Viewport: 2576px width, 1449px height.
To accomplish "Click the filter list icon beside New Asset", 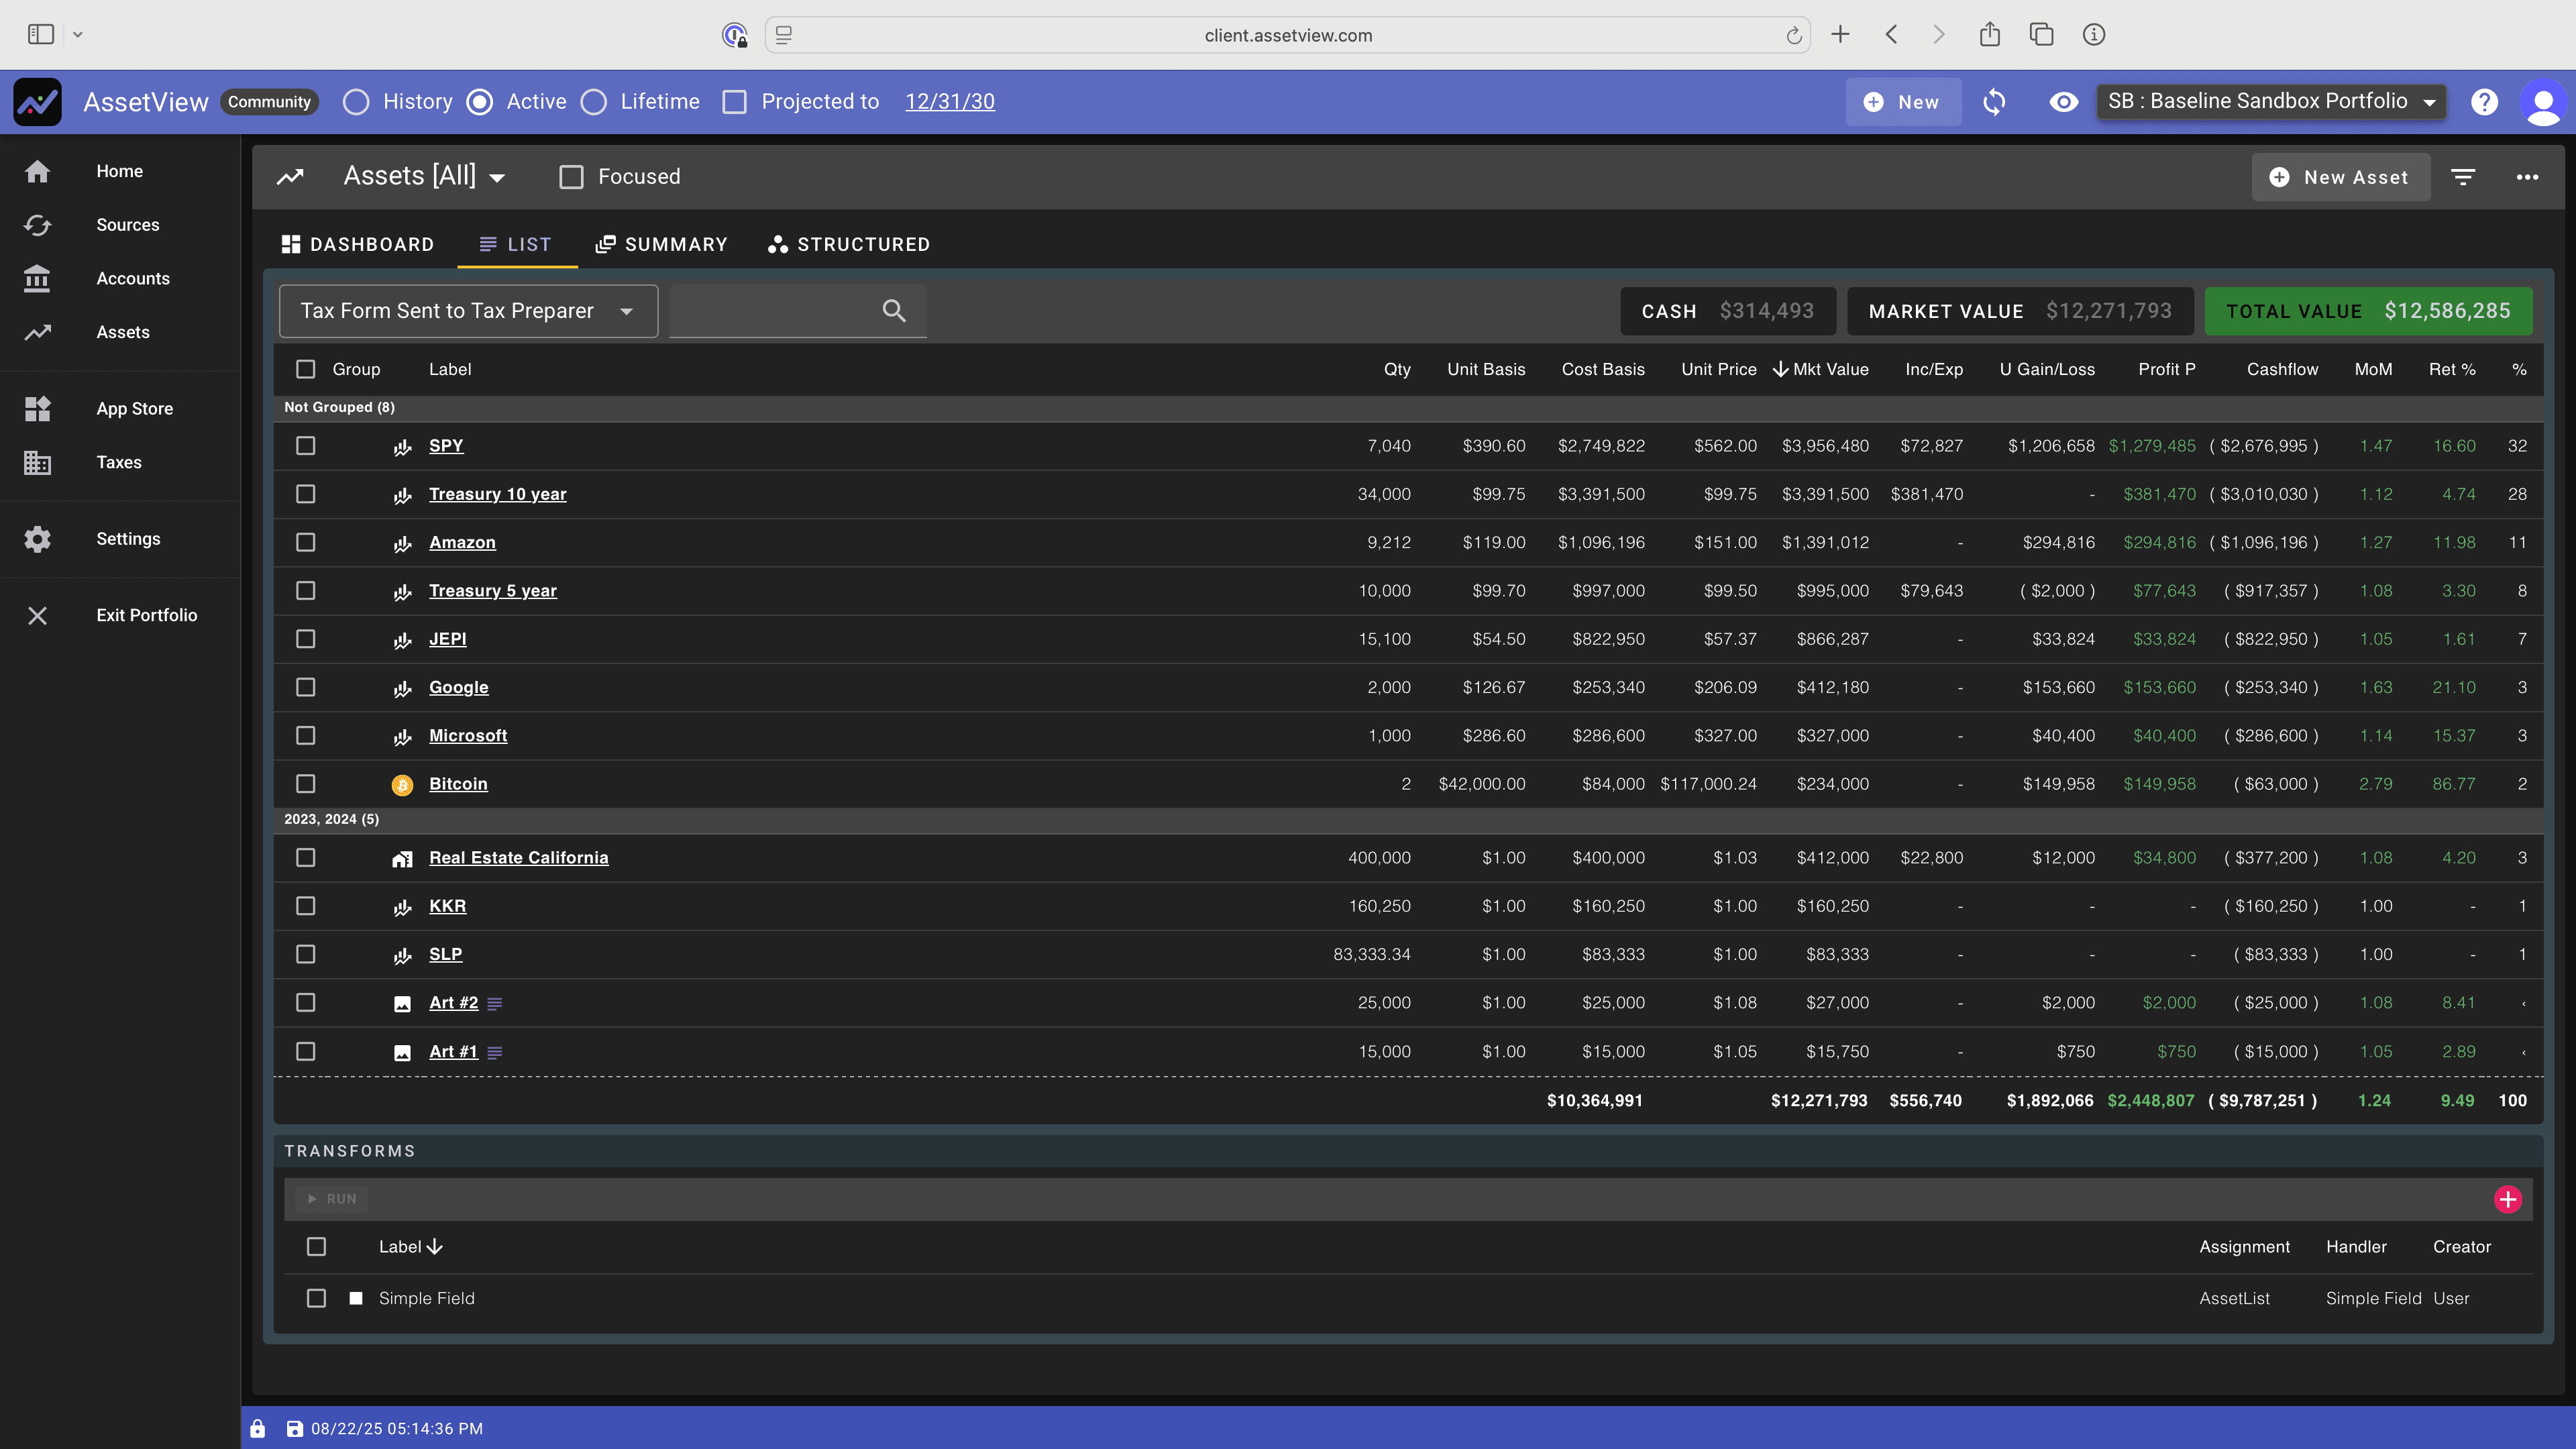I will coord(2463,177).
